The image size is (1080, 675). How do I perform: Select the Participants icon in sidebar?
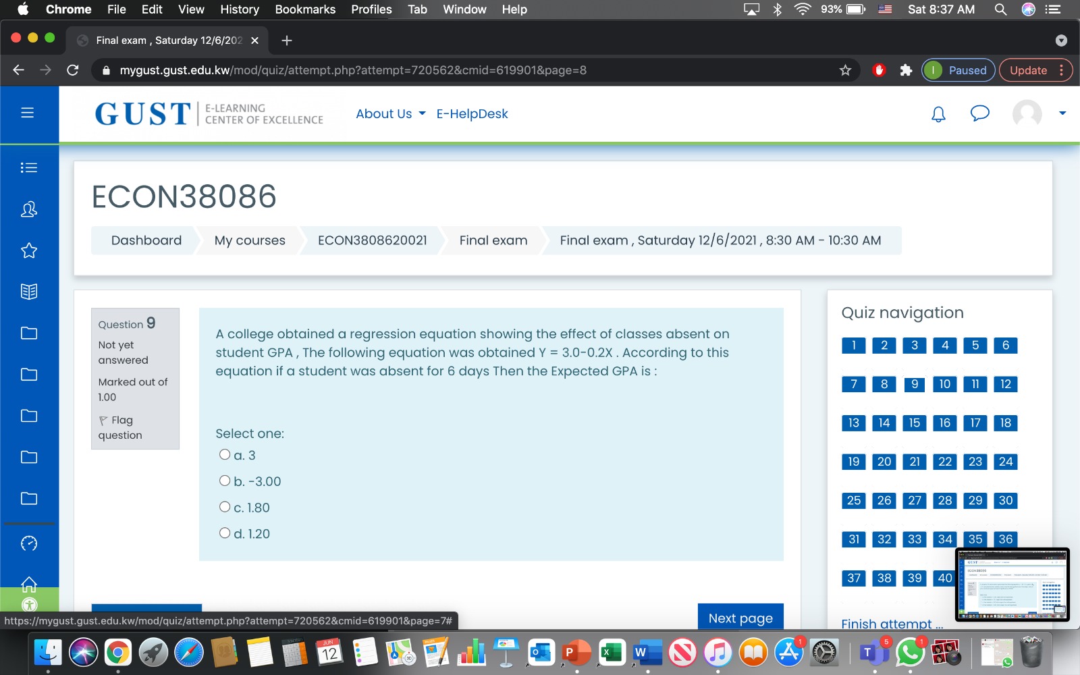click(x=28, y=209)
